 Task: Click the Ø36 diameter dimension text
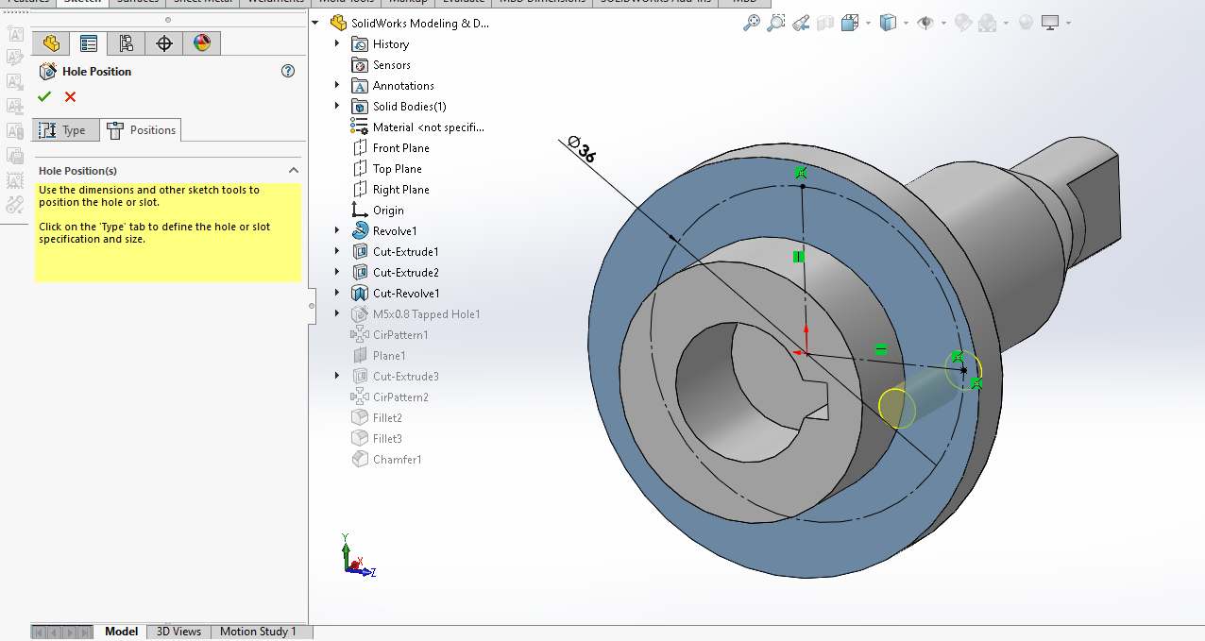click(583, 151)
